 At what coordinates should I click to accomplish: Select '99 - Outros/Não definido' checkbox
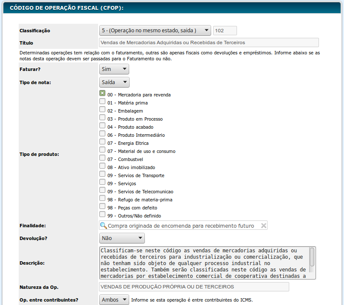[102, 215]
